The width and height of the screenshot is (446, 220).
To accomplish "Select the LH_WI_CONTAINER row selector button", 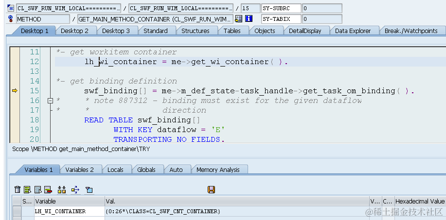I will pyautogui.click(x=17, y=211).
